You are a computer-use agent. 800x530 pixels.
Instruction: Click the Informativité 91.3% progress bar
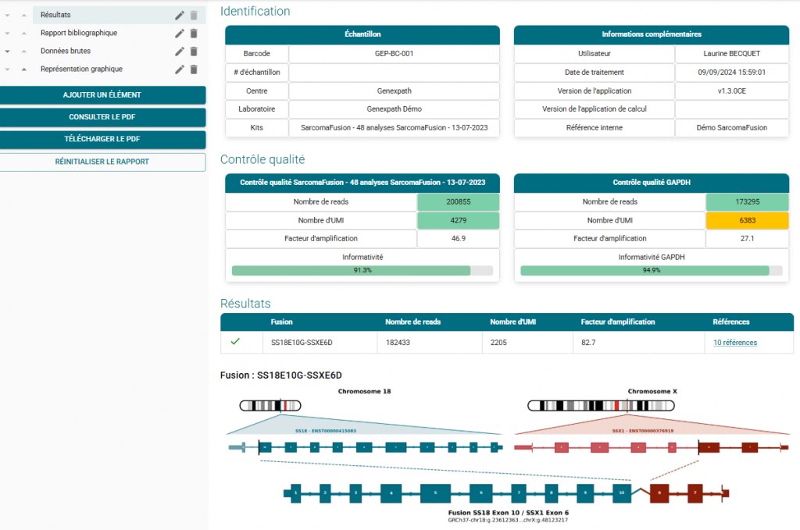(x=359, y=271)
